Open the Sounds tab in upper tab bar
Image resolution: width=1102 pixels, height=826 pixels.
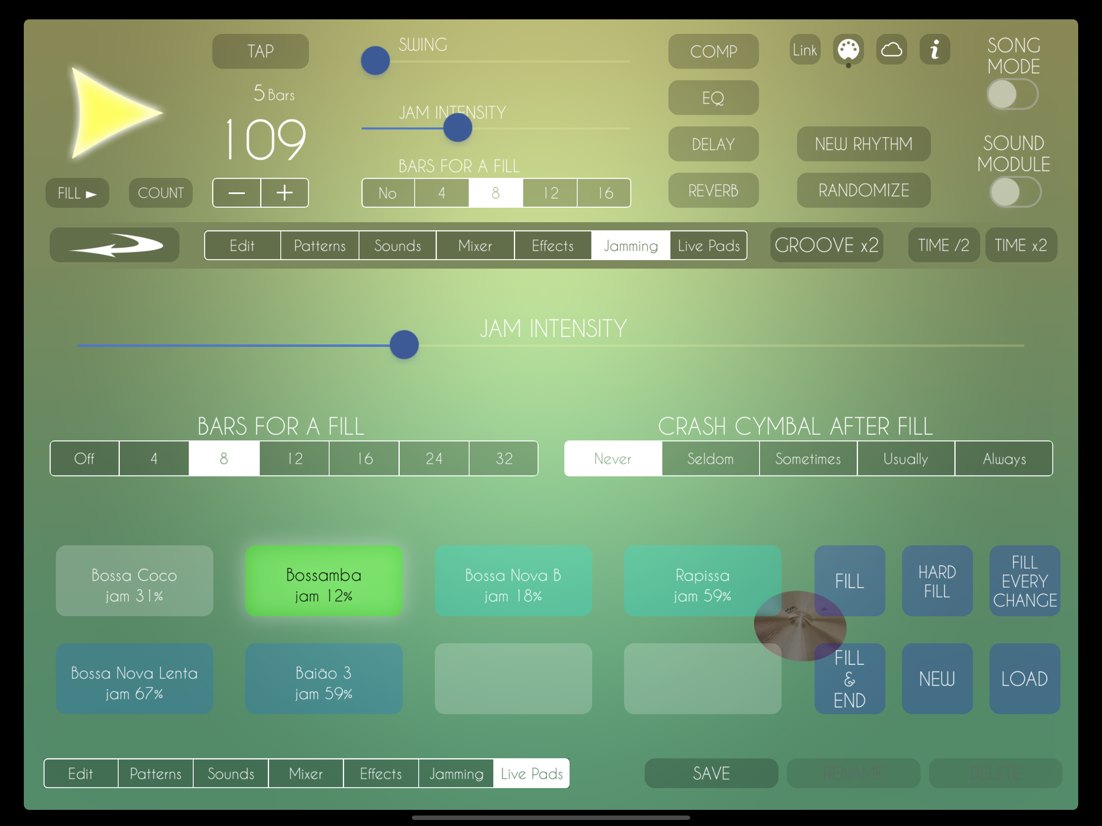coord(398,245)
